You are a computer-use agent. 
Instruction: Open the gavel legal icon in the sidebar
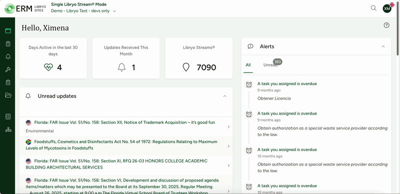click(x=8, y=69)
